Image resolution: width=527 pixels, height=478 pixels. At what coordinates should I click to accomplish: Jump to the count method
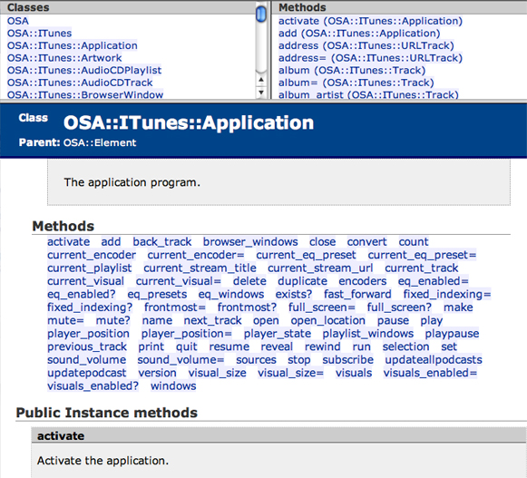[x=414, y=242]
